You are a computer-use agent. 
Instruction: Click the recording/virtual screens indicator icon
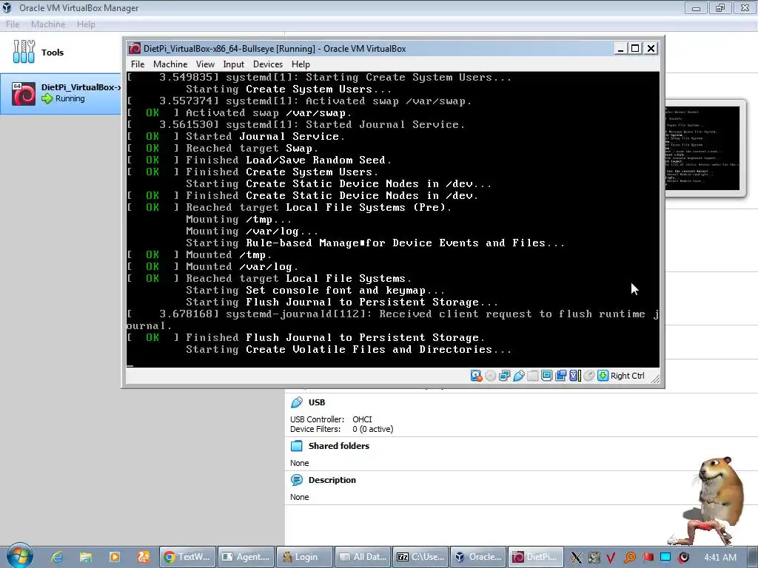(x=561, y=376)
